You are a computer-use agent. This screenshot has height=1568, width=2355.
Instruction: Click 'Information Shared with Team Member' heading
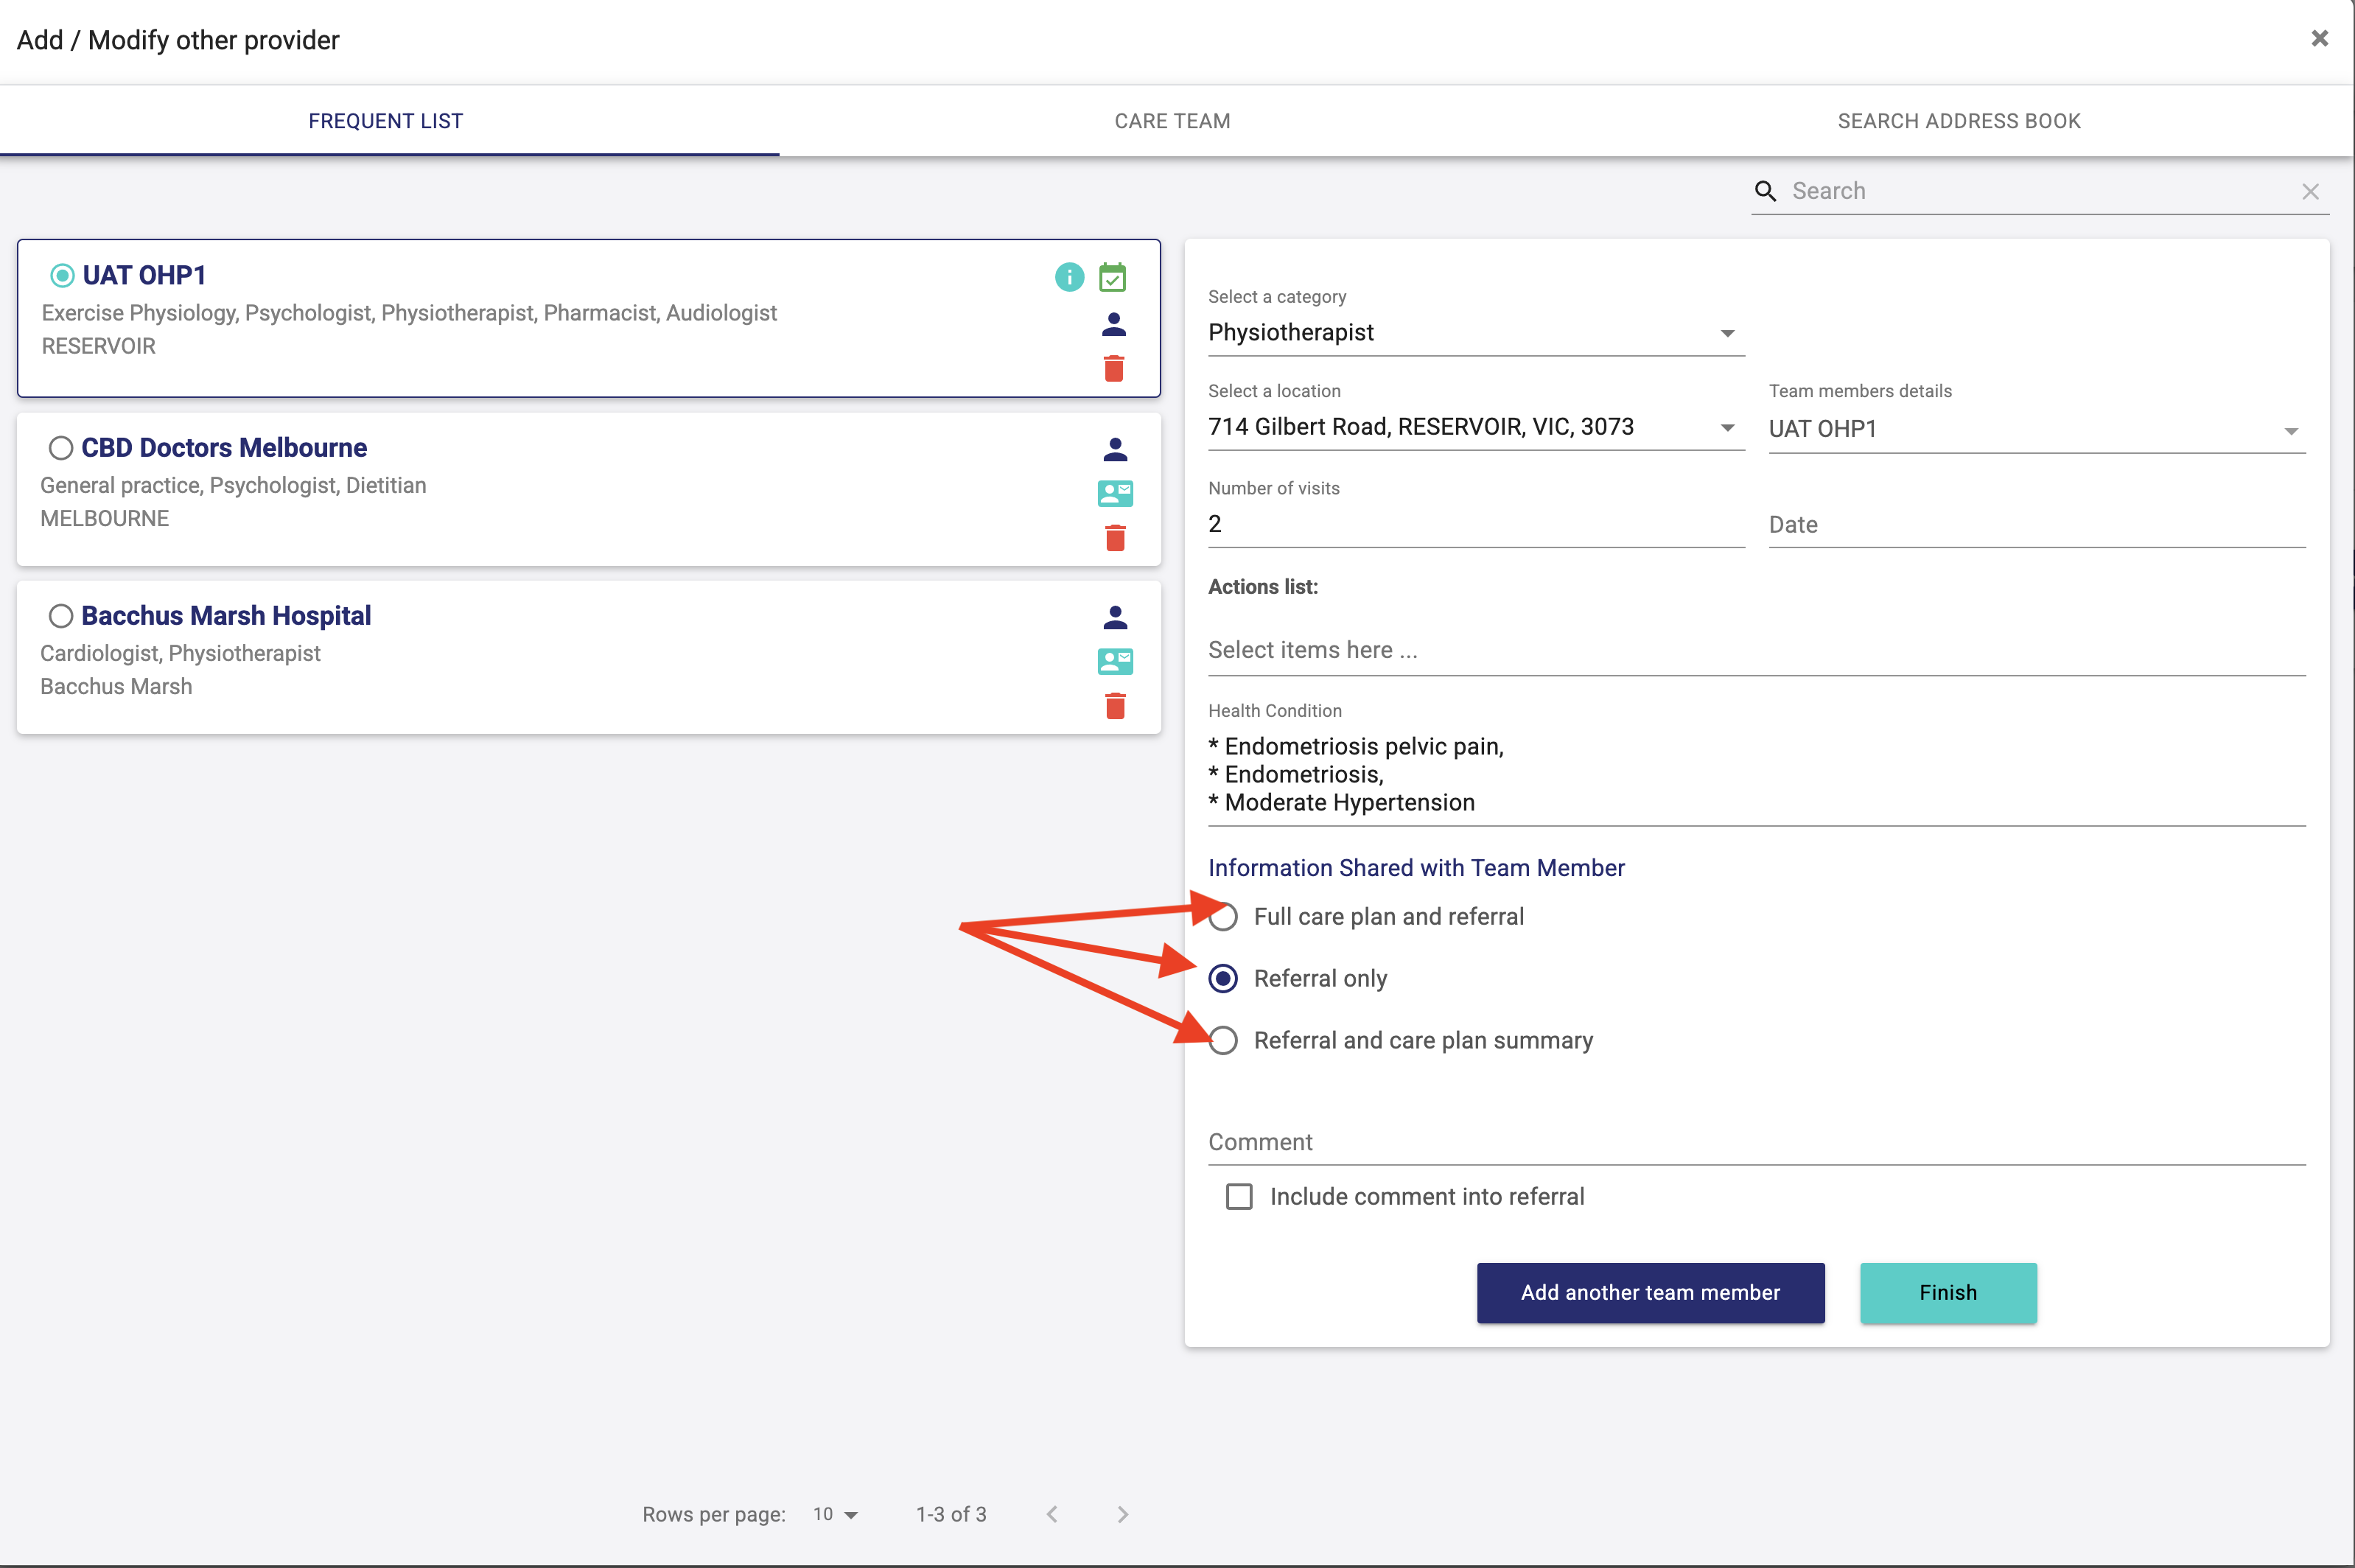pyautogui.click(x=1416, y=868)
